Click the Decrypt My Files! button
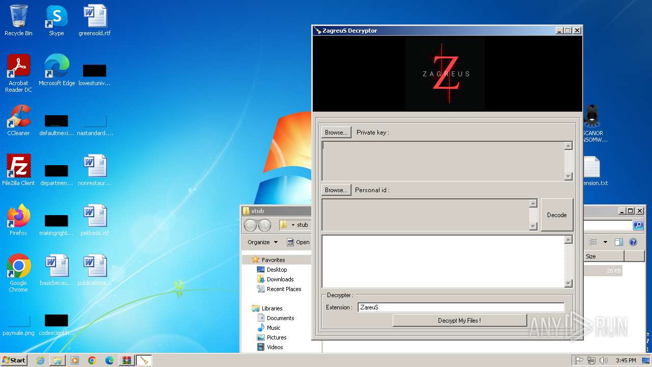This screenshot has width=652, height=367. point(459,320)
